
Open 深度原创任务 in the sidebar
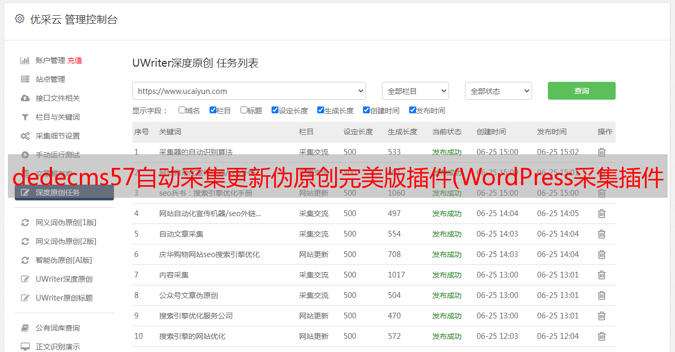click(x=64, y=193)
